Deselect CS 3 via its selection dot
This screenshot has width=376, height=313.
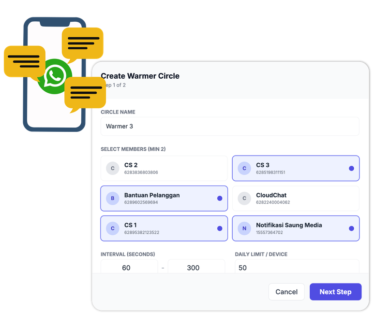coord(351,169)
